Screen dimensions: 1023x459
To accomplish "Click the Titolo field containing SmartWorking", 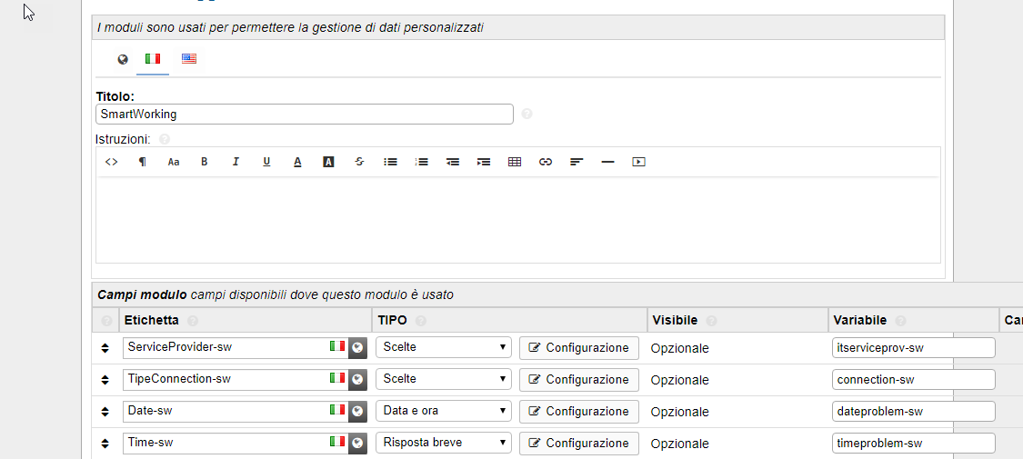I will tap(304, 115).
